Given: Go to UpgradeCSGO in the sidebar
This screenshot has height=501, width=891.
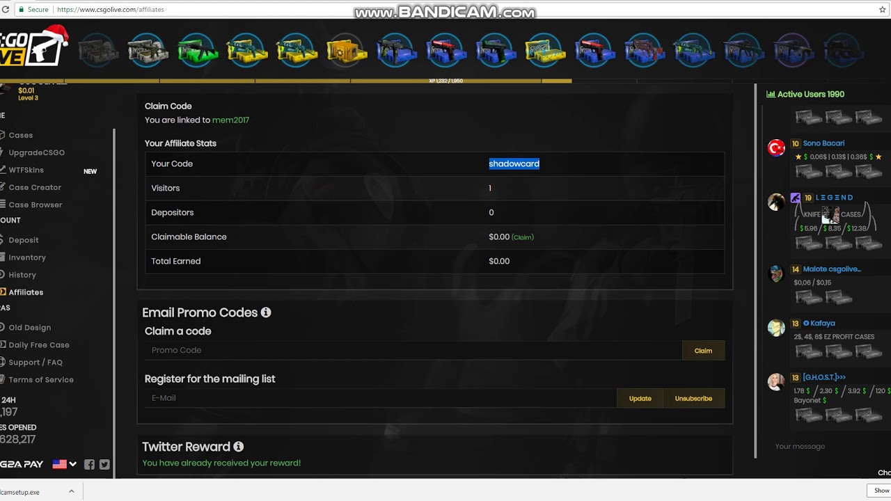Looking at the screenshot, I should [x=36, y=152].
